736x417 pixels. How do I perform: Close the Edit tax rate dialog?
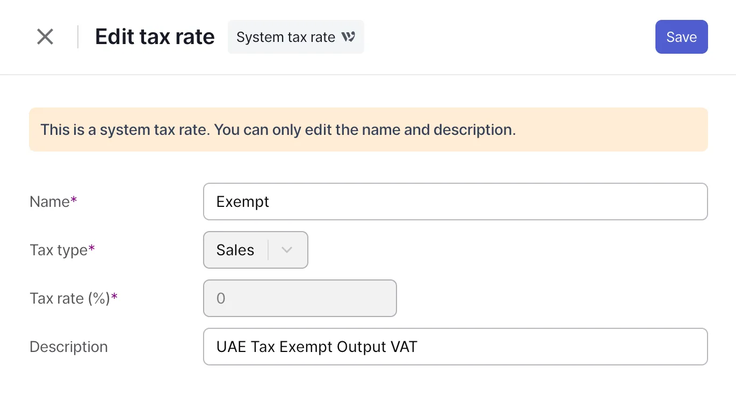coord(45,37)
